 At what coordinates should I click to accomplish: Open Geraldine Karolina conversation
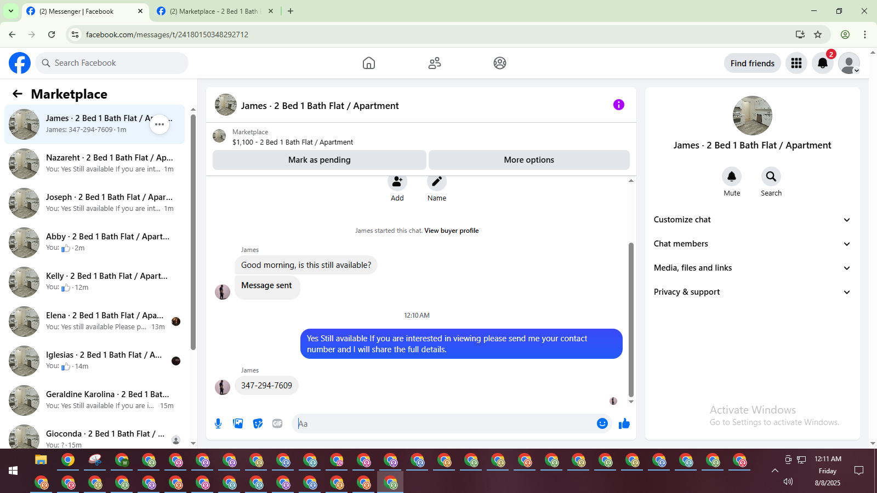tap(94, 400)
